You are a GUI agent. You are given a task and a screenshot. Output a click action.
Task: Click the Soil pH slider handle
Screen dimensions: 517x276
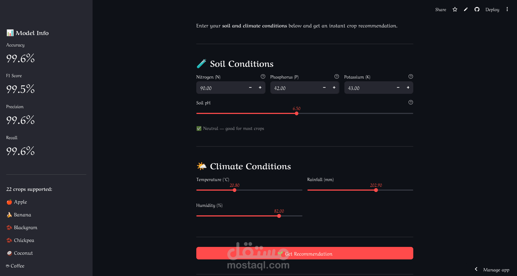pyautogui.click(x=296, y=113)
